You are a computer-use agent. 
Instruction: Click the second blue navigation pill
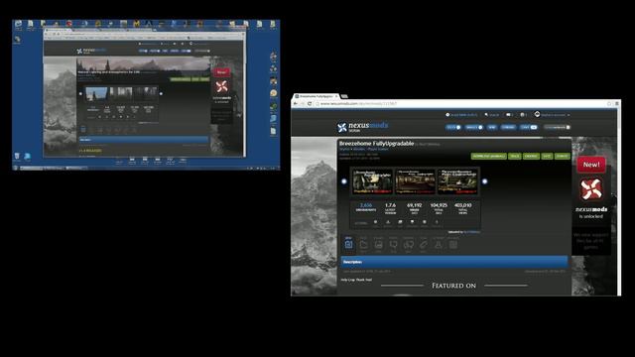(x=473, y=127)
